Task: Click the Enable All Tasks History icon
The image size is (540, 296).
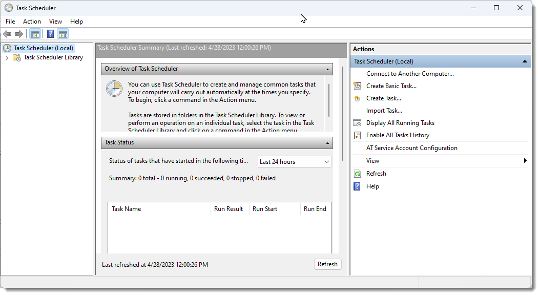Action: point(357,135)
